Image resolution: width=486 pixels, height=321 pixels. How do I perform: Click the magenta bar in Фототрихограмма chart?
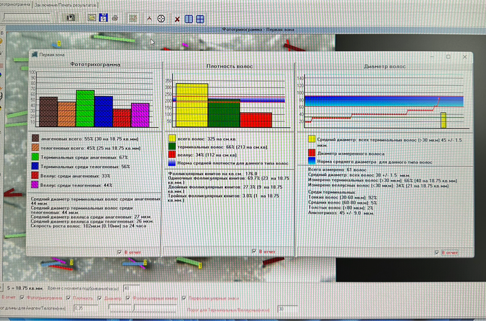140,115
